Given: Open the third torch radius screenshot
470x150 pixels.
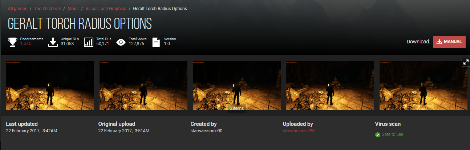Looking at the screenshot, I should (x=237, y=85).
